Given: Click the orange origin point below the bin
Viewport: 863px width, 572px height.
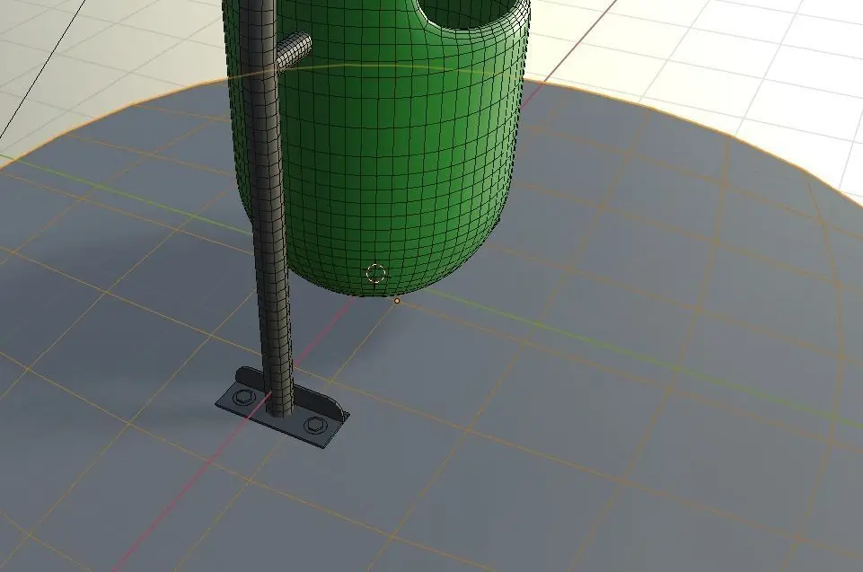Looking at the screenshot, I should click(397, 301).
